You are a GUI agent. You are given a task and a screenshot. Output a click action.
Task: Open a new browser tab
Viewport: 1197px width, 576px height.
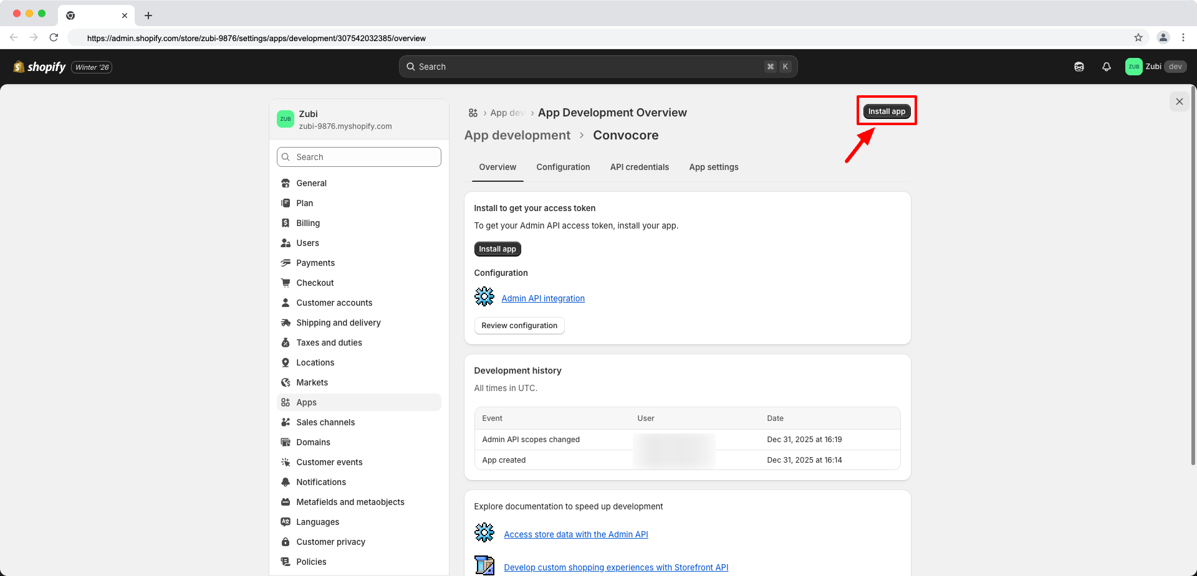(148, 16)
